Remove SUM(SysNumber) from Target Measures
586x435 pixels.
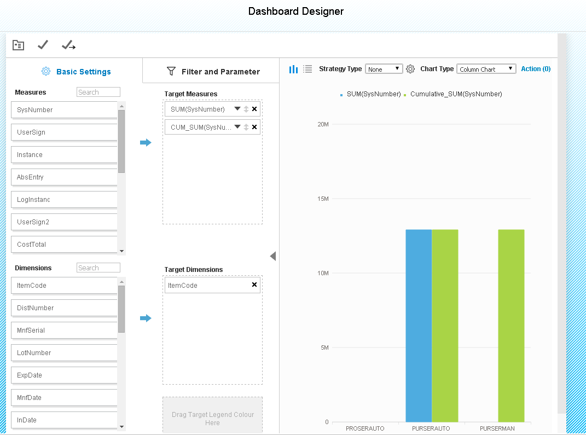[254, 108]
